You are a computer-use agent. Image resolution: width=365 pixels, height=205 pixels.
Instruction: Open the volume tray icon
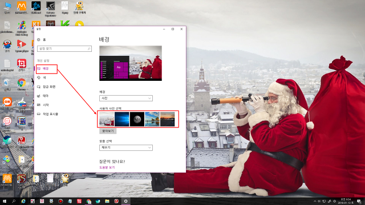click(319, 201)
